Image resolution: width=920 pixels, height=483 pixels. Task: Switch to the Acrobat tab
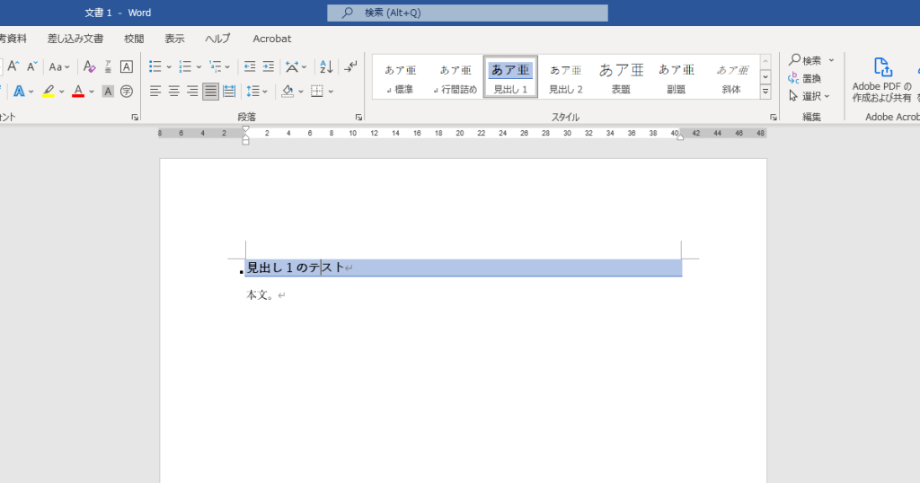[271, 39]
